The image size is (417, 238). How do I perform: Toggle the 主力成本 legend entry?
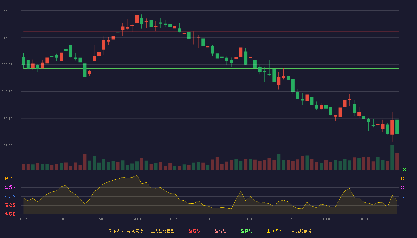click(x=272, y=231)
